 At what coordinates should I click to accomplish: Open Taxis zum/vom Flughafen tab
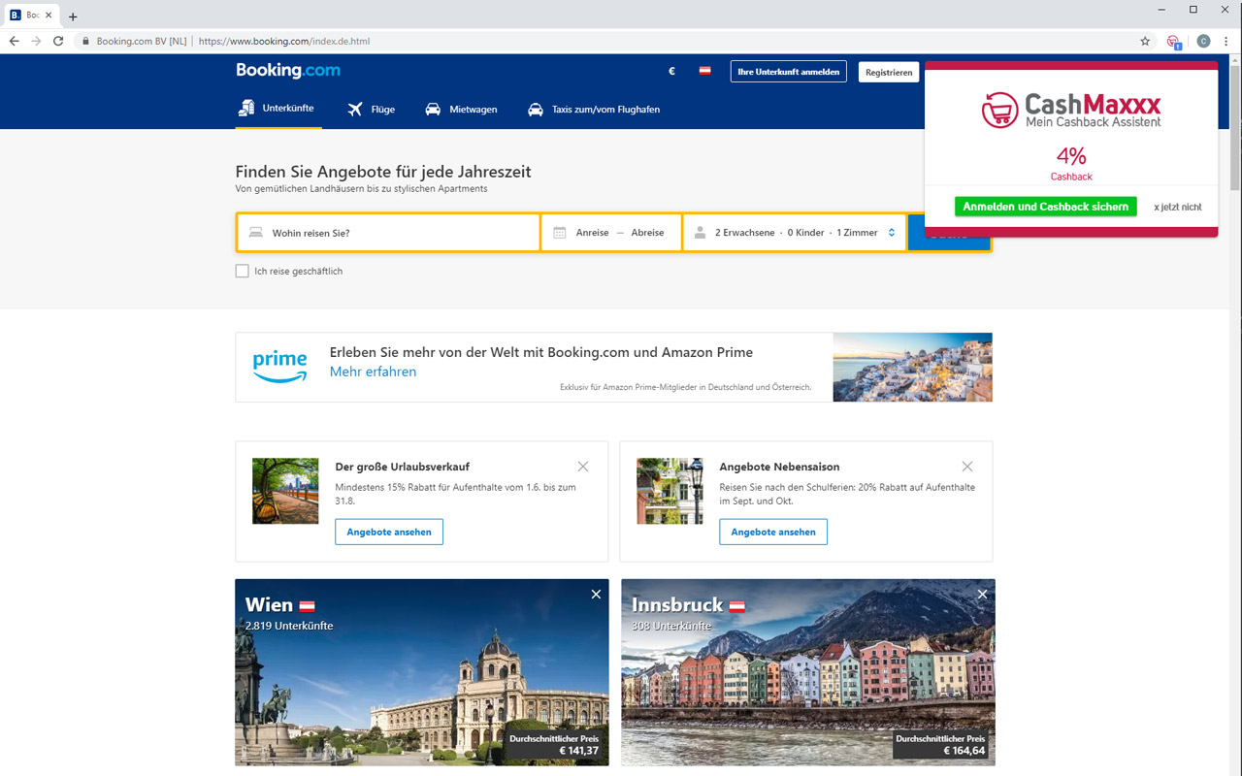(594, 110)
